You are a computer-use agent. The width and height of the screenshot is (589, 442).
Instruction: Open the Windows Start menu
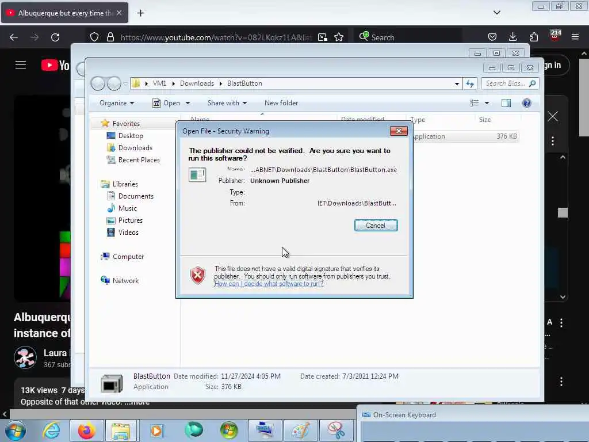tap(15, 430)
